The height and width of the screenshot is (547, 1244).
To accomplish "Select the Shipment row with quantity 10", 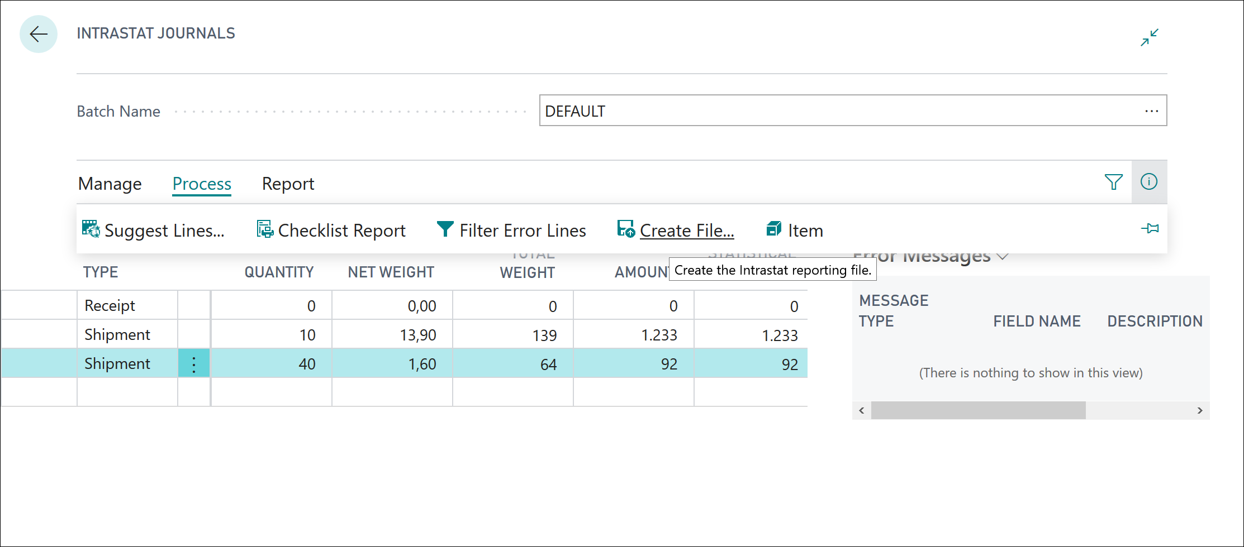I will click(127, 334).
